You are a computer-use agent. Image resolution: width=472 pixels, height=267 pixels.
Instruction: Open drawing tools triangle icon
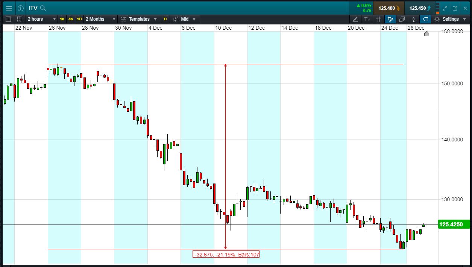point(356,19)
